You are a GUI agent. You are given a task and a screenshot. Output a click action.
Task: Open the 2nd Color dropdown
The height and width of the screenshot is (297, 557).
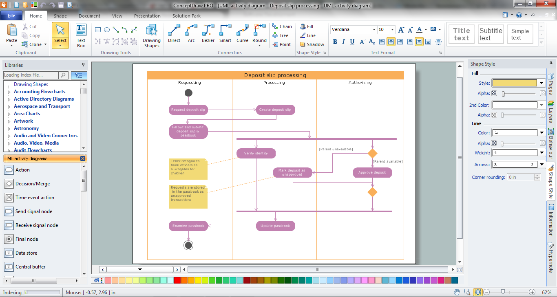pos(542,105)
